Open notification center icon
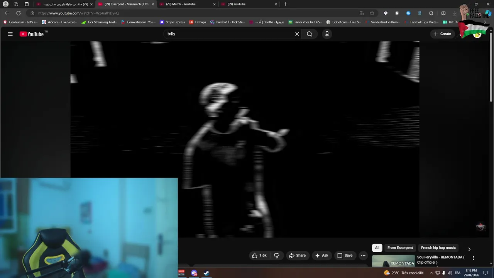494x278 pixels. (x=486, y=273)
